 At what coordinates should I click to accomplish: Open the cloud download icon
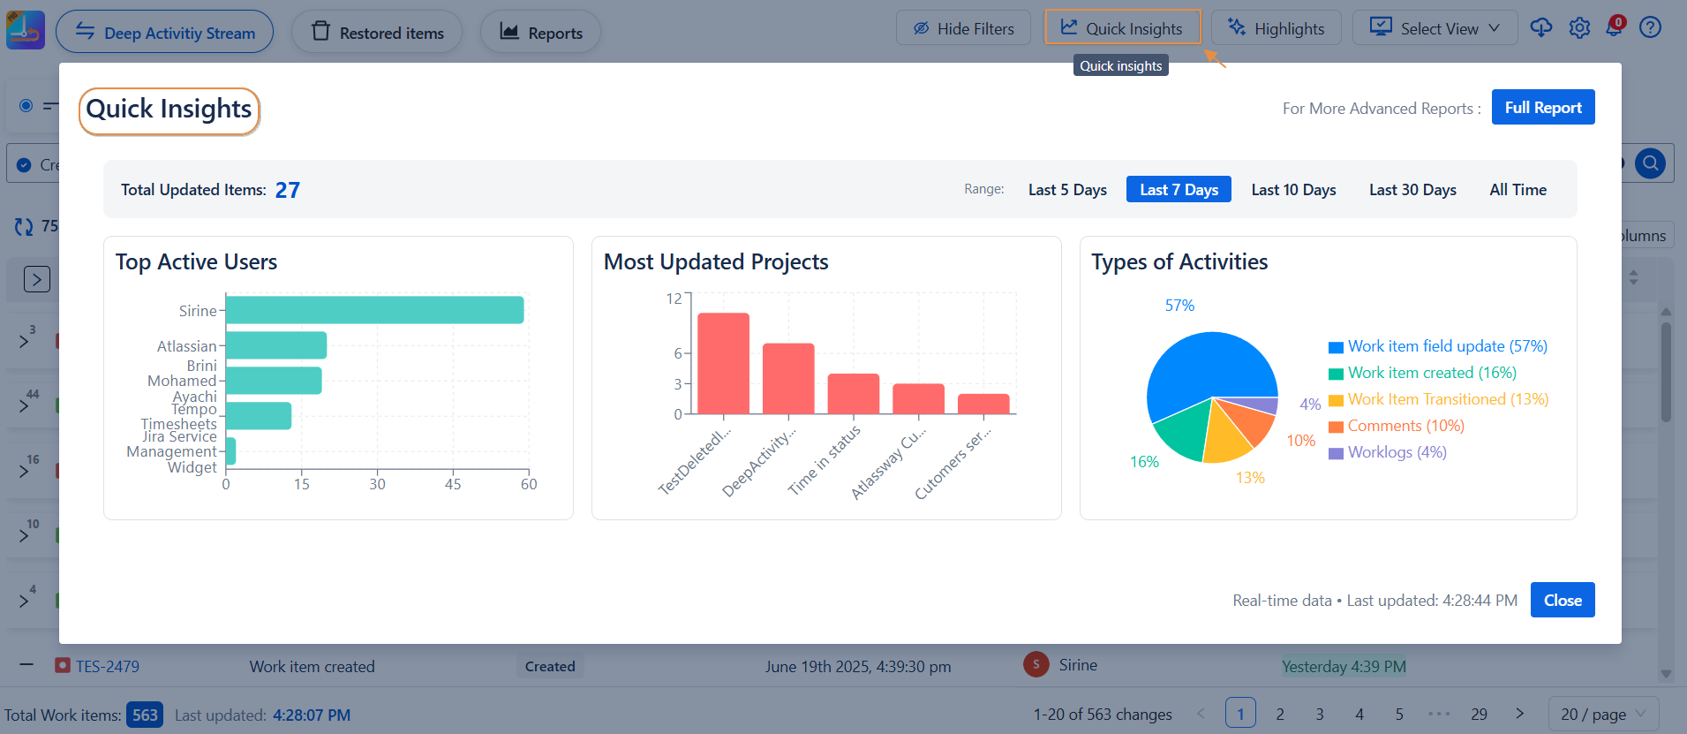coord(1541,27)
